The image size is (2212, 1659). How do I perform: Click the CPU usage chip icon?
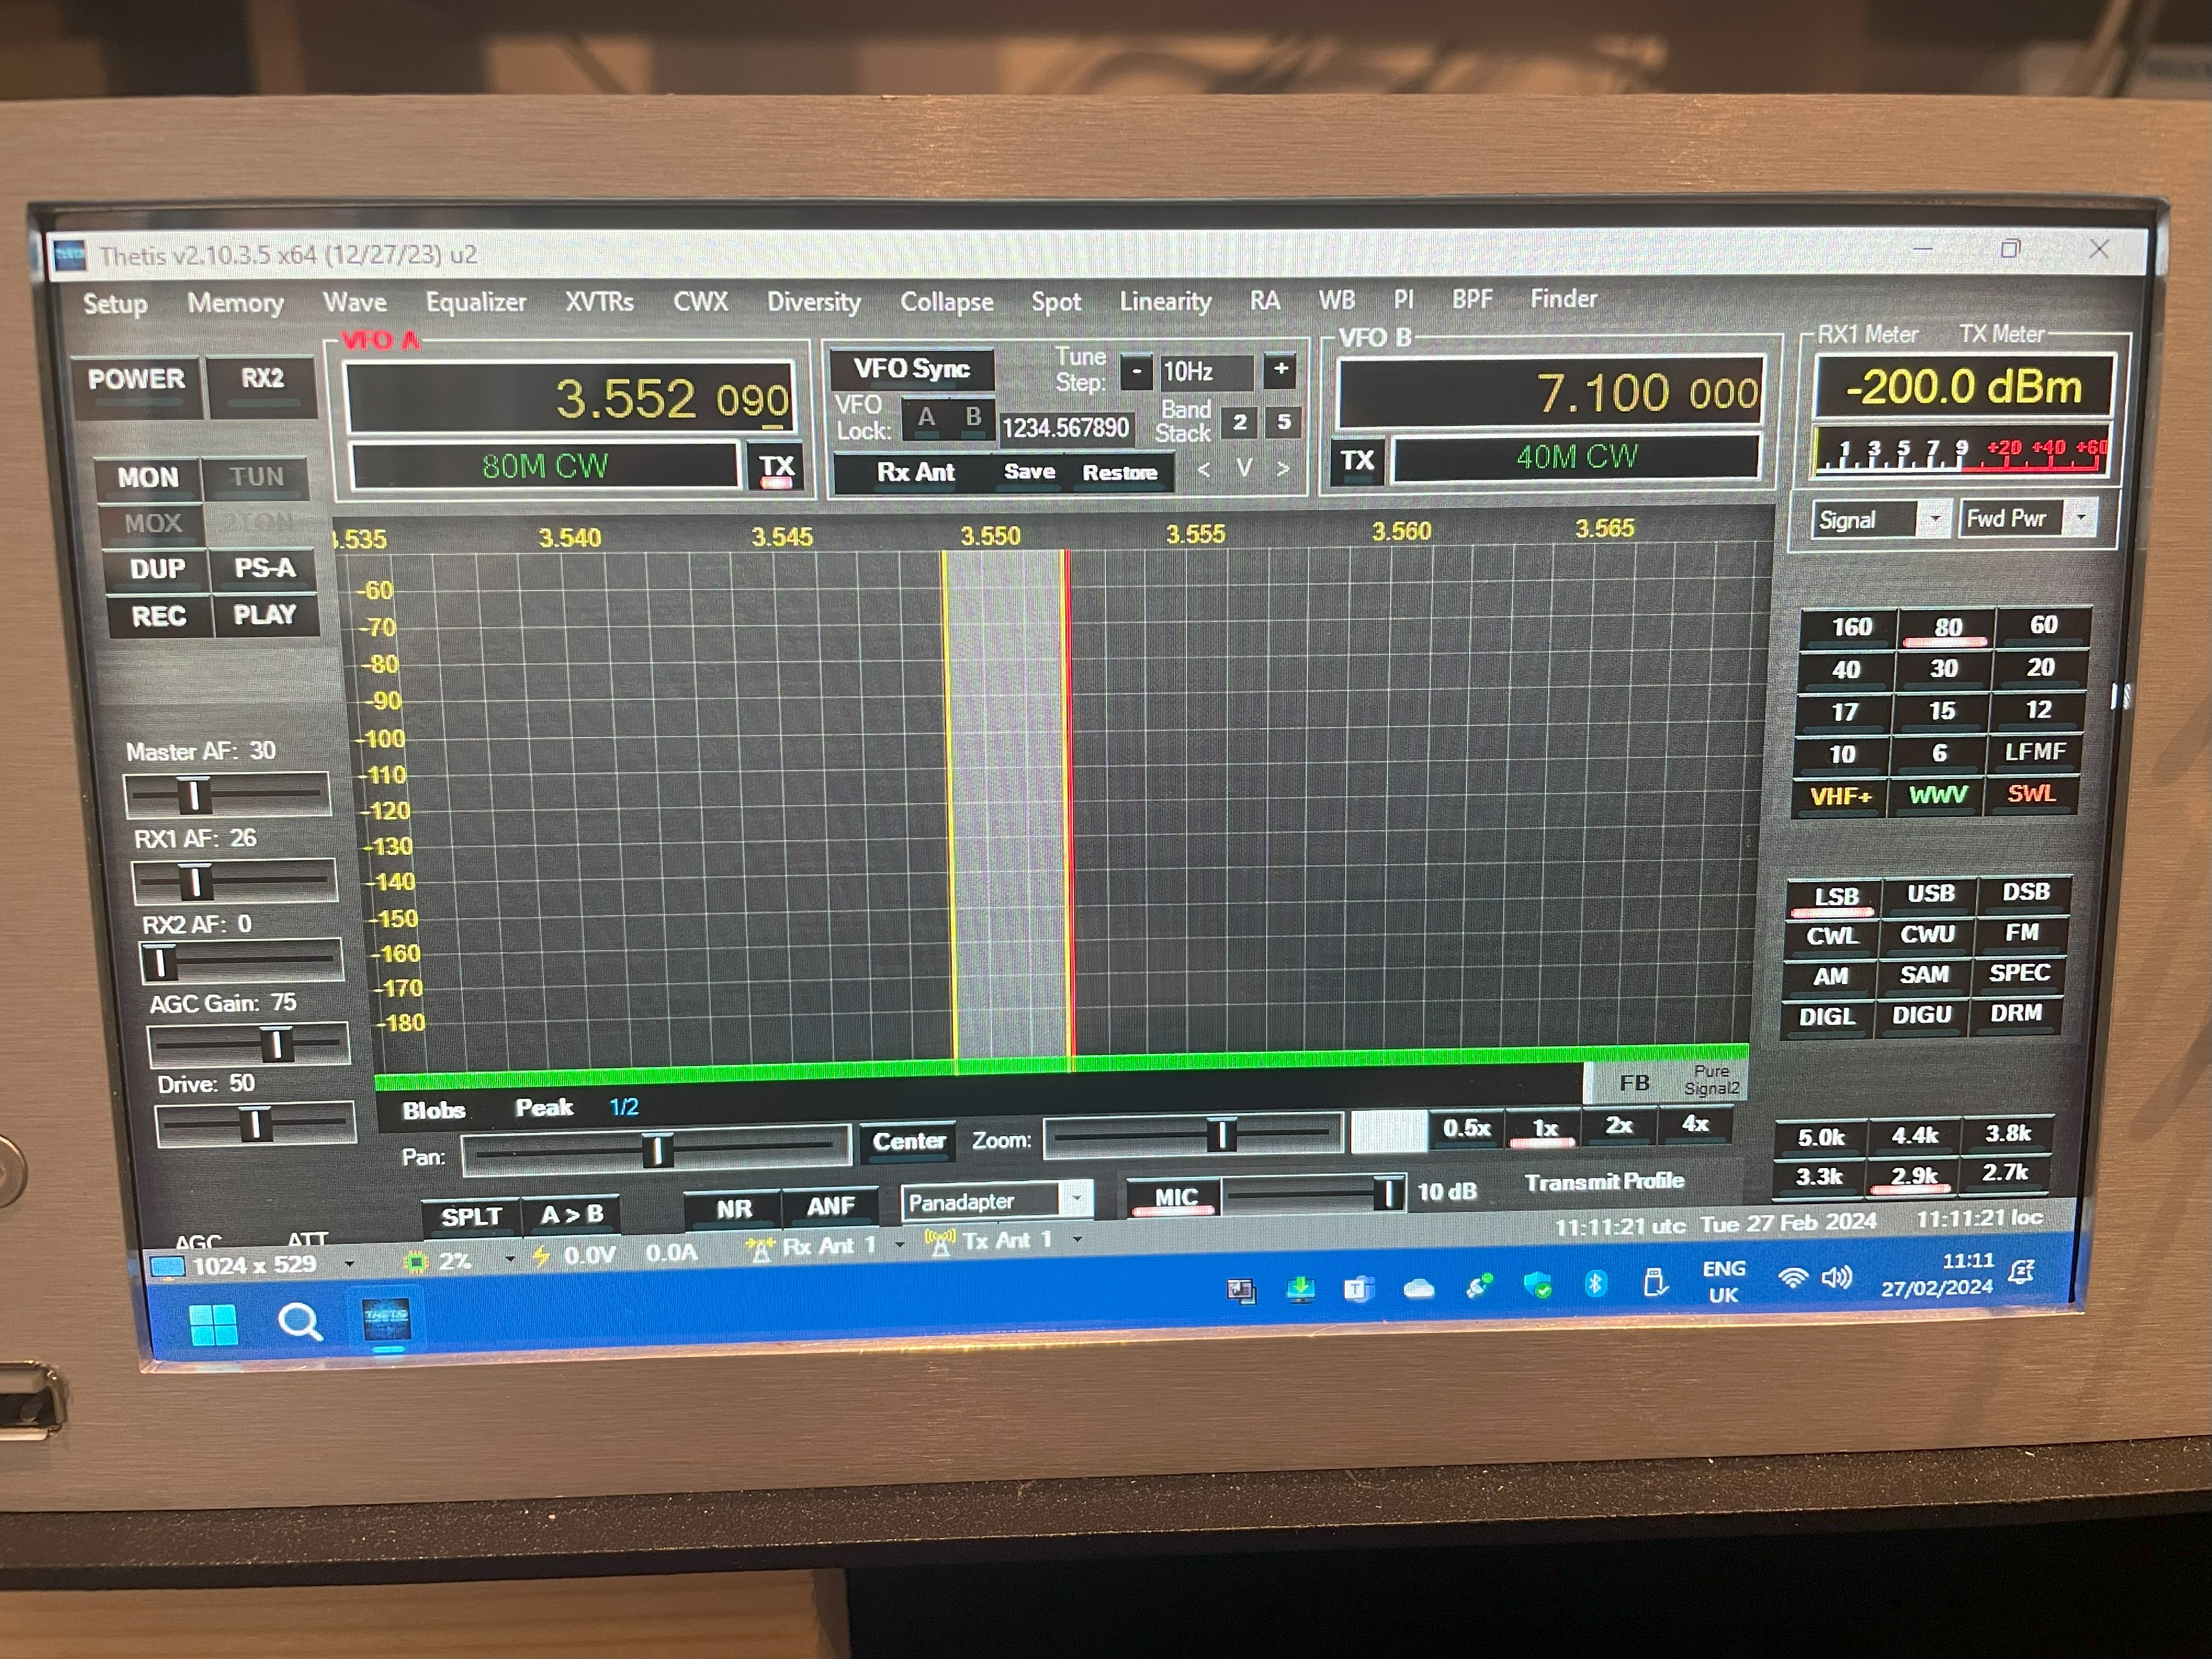(x=415, y=1262)
